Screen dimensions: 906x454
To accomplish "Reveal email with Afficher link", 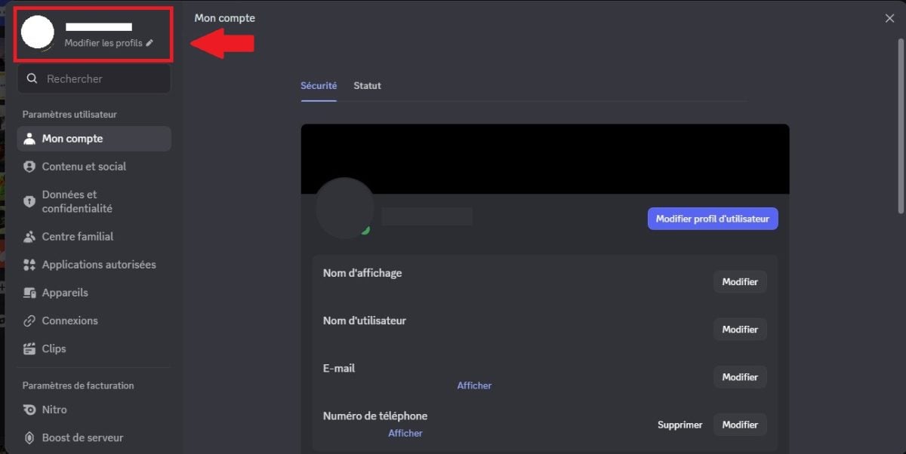I will 474,385.
